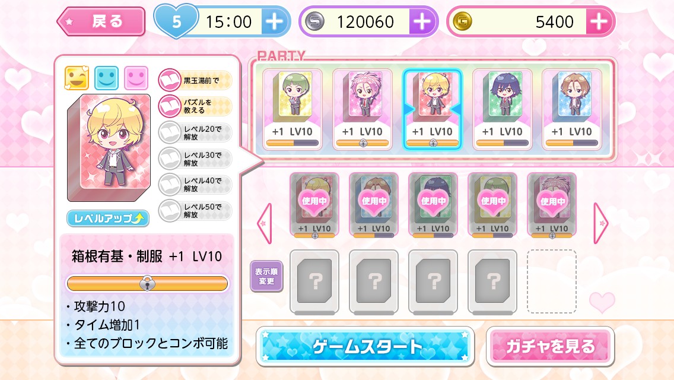Add stamina with the blue plus icon
The image size is (674, 380).
pos(274,21)
